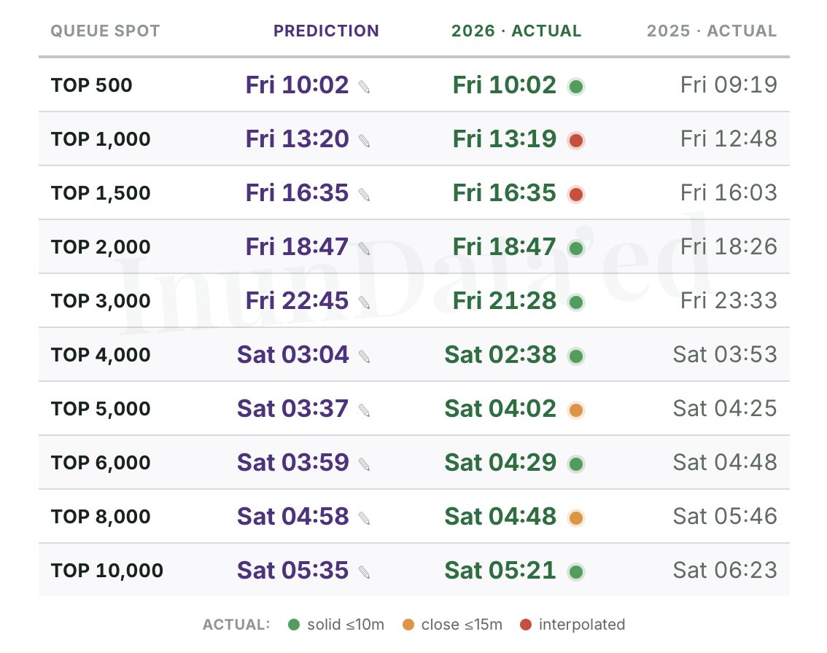Click the green status dot beside Sat 05:21
Image resolution: width=827 pixels, height=653 pixels.
(576, 572)
